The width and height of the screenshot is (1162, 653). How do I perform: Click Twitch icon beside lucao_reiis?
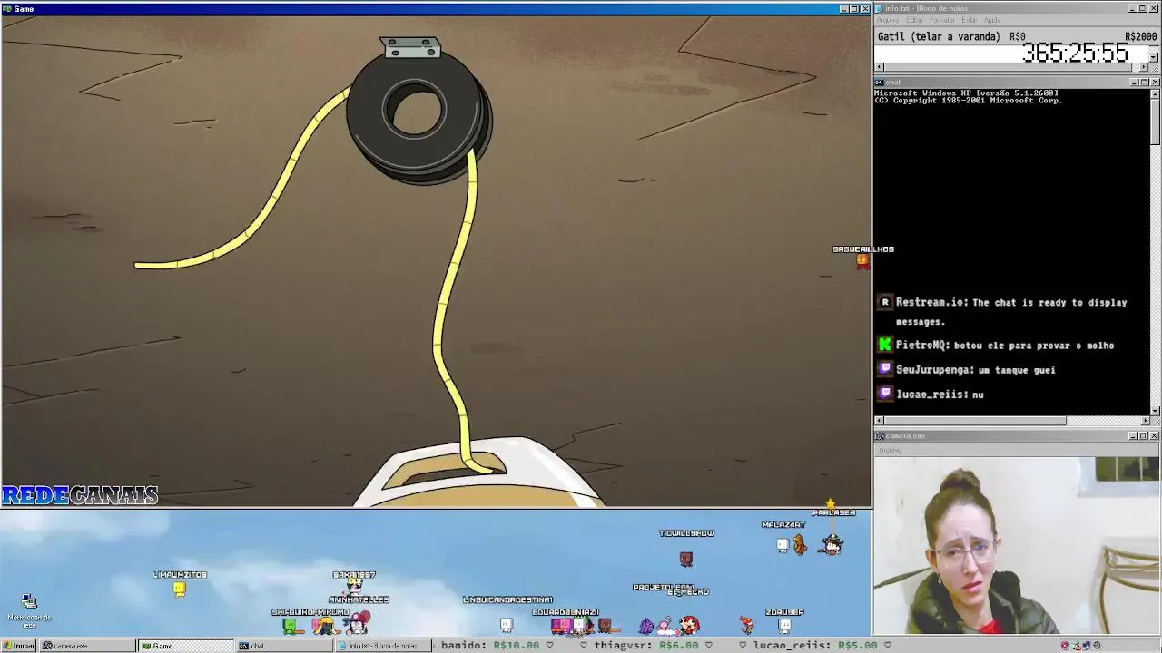pyautogui.click(x=885, y=394)
